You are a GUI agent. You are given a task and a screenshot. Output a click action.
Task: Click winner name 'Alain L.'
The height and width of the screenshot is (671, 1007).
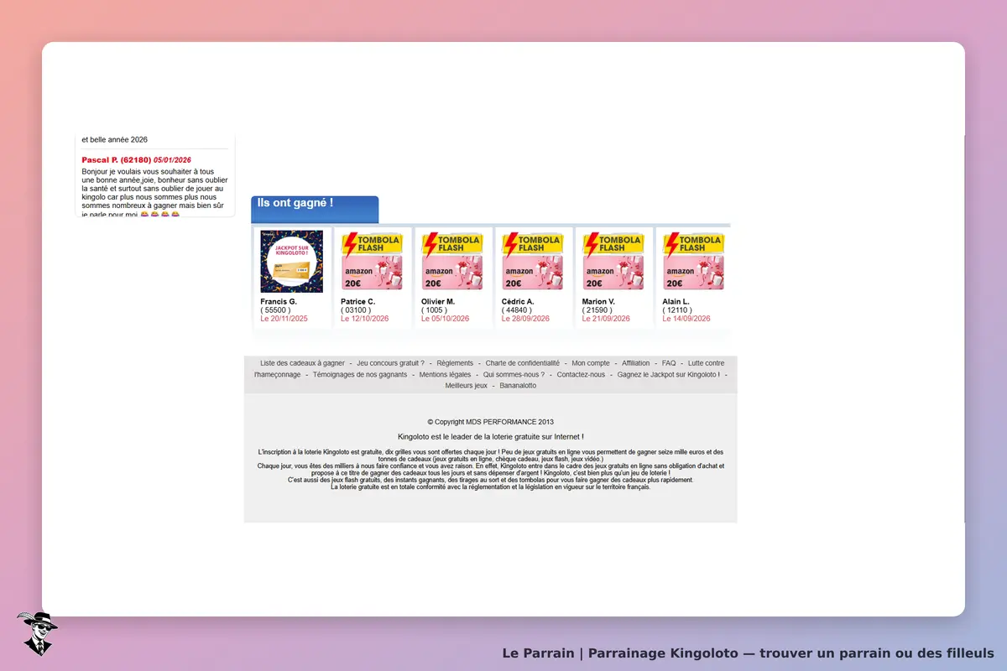click(x=676, y=301)
